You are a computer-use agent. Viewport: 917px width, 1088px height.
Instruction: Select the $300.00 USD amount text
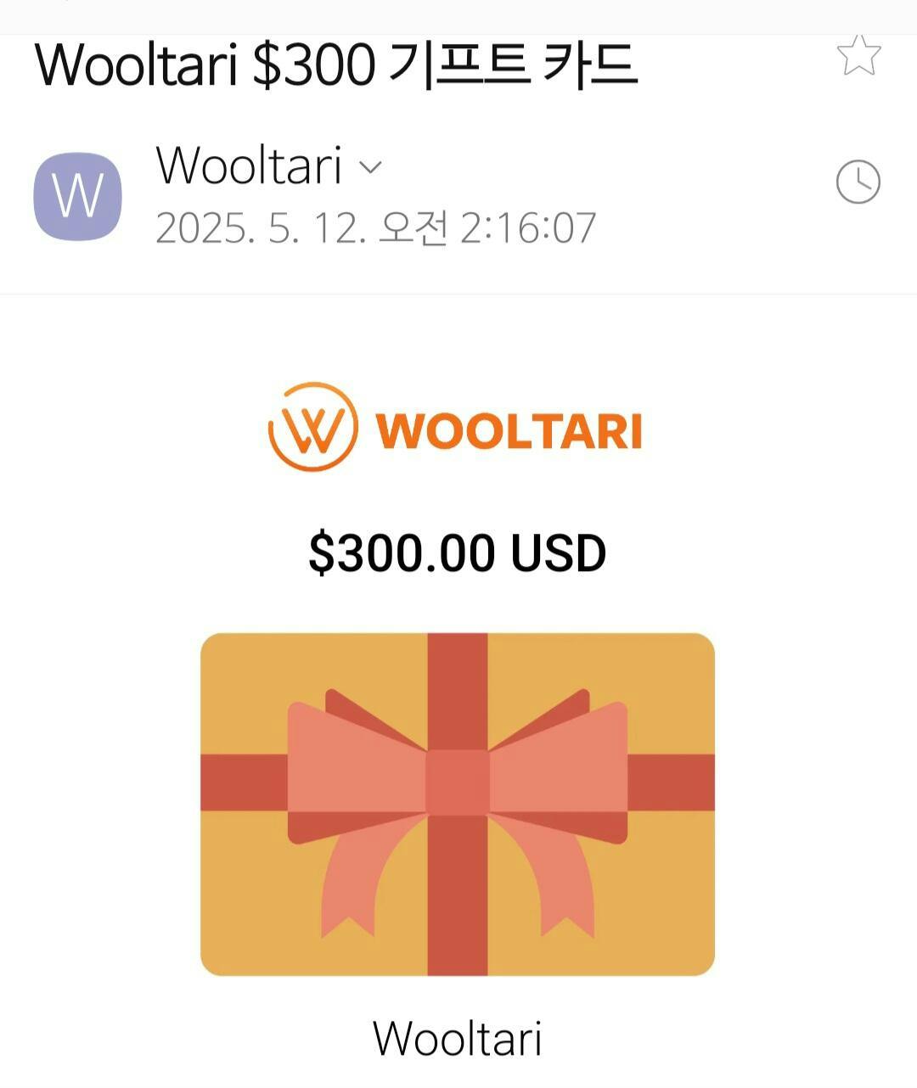point(458,552)
